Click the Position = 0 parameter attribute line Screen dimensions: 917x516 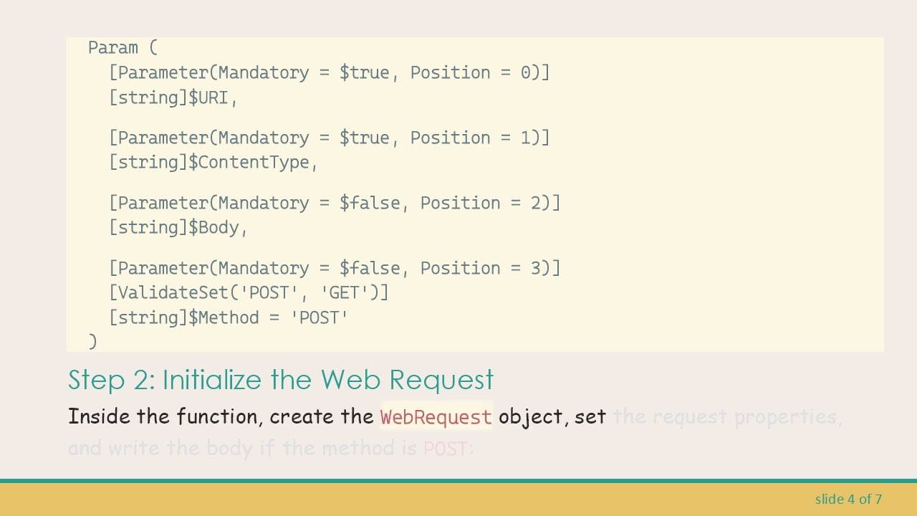pyautogui.click(x=329, y=73)
